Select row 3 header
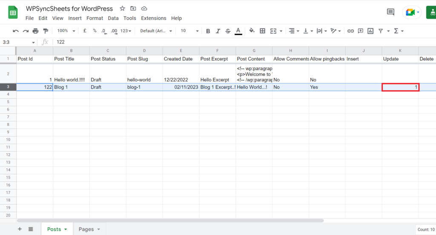Image resolution: width=436 pixels, height=235 pixels. point(8,87)
